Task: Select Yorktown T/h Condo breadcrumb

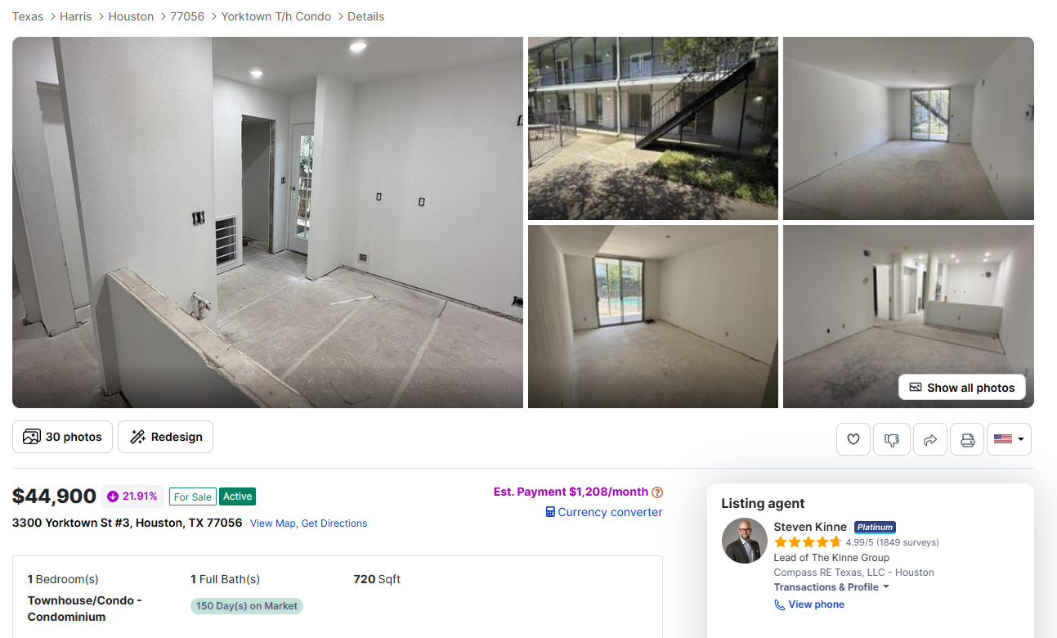Action: pyautogui.click(x=275, y=16)
